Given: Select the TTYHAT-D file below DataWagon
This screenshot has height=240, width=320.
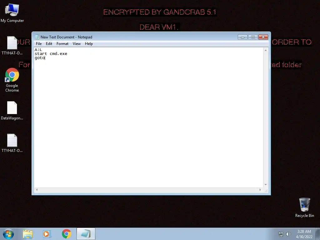Looking at the screenshot, I should pos(12,143).
